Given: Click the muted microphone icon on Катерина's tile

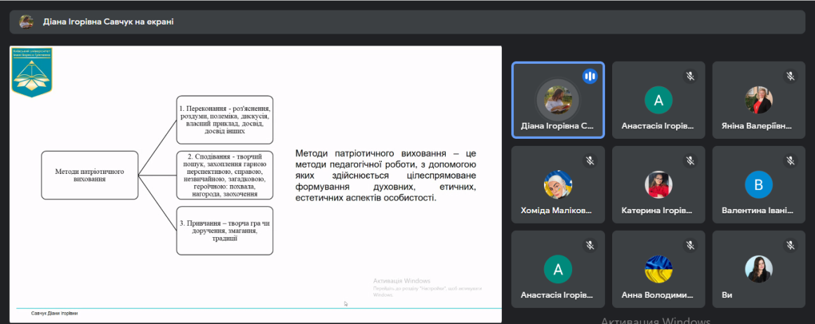Looking at the screenshot, I should click(690, 161).
